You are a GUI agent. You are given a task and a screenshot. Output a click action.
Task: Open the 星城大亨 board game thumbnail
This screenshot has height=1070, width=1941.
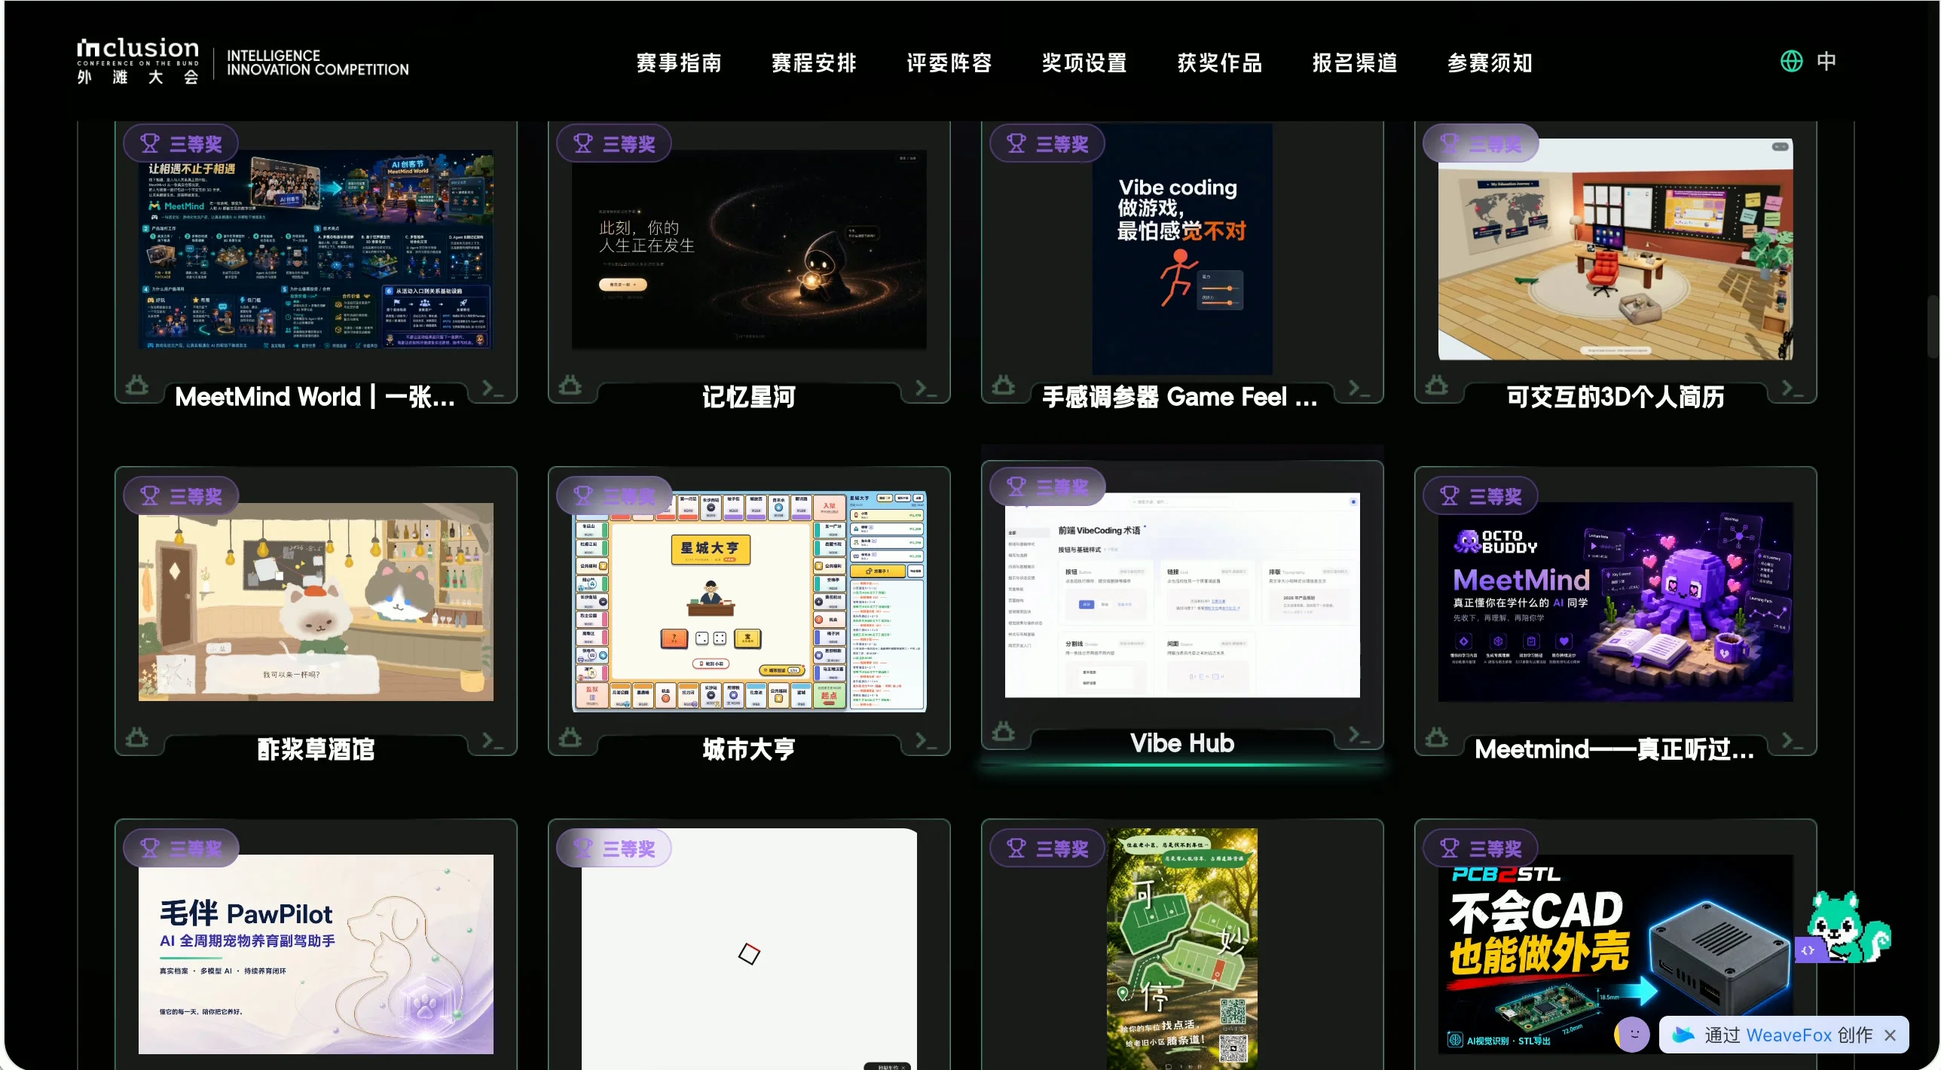click(749, 602)
